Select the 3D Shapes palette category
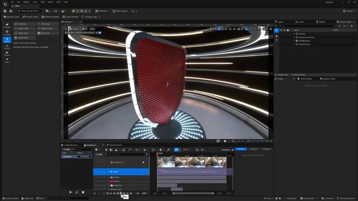The height and width of the screenshot is (201, 358). (x=7, y=26)
